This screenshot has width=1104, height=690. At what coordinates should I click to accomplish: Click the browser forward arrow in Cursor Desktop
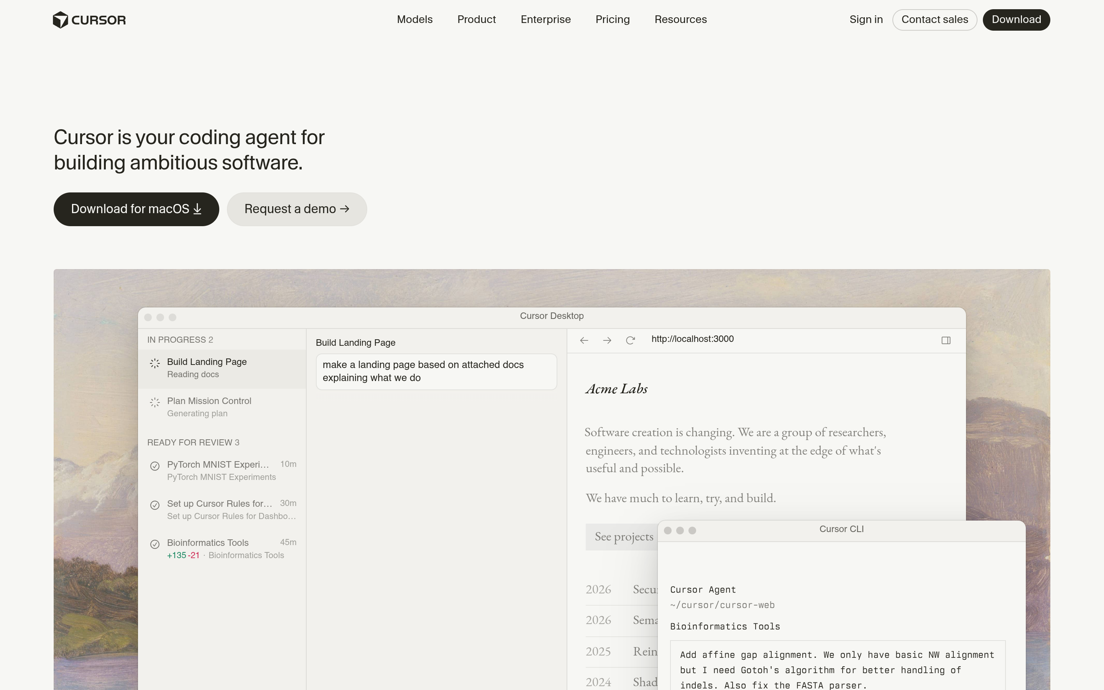tap(607, 340)
